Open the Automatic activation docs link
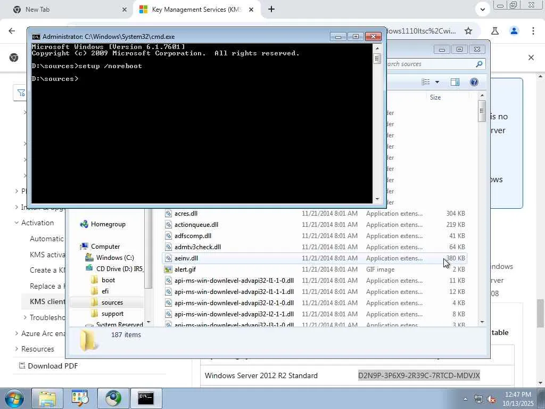 coord(47,239)
